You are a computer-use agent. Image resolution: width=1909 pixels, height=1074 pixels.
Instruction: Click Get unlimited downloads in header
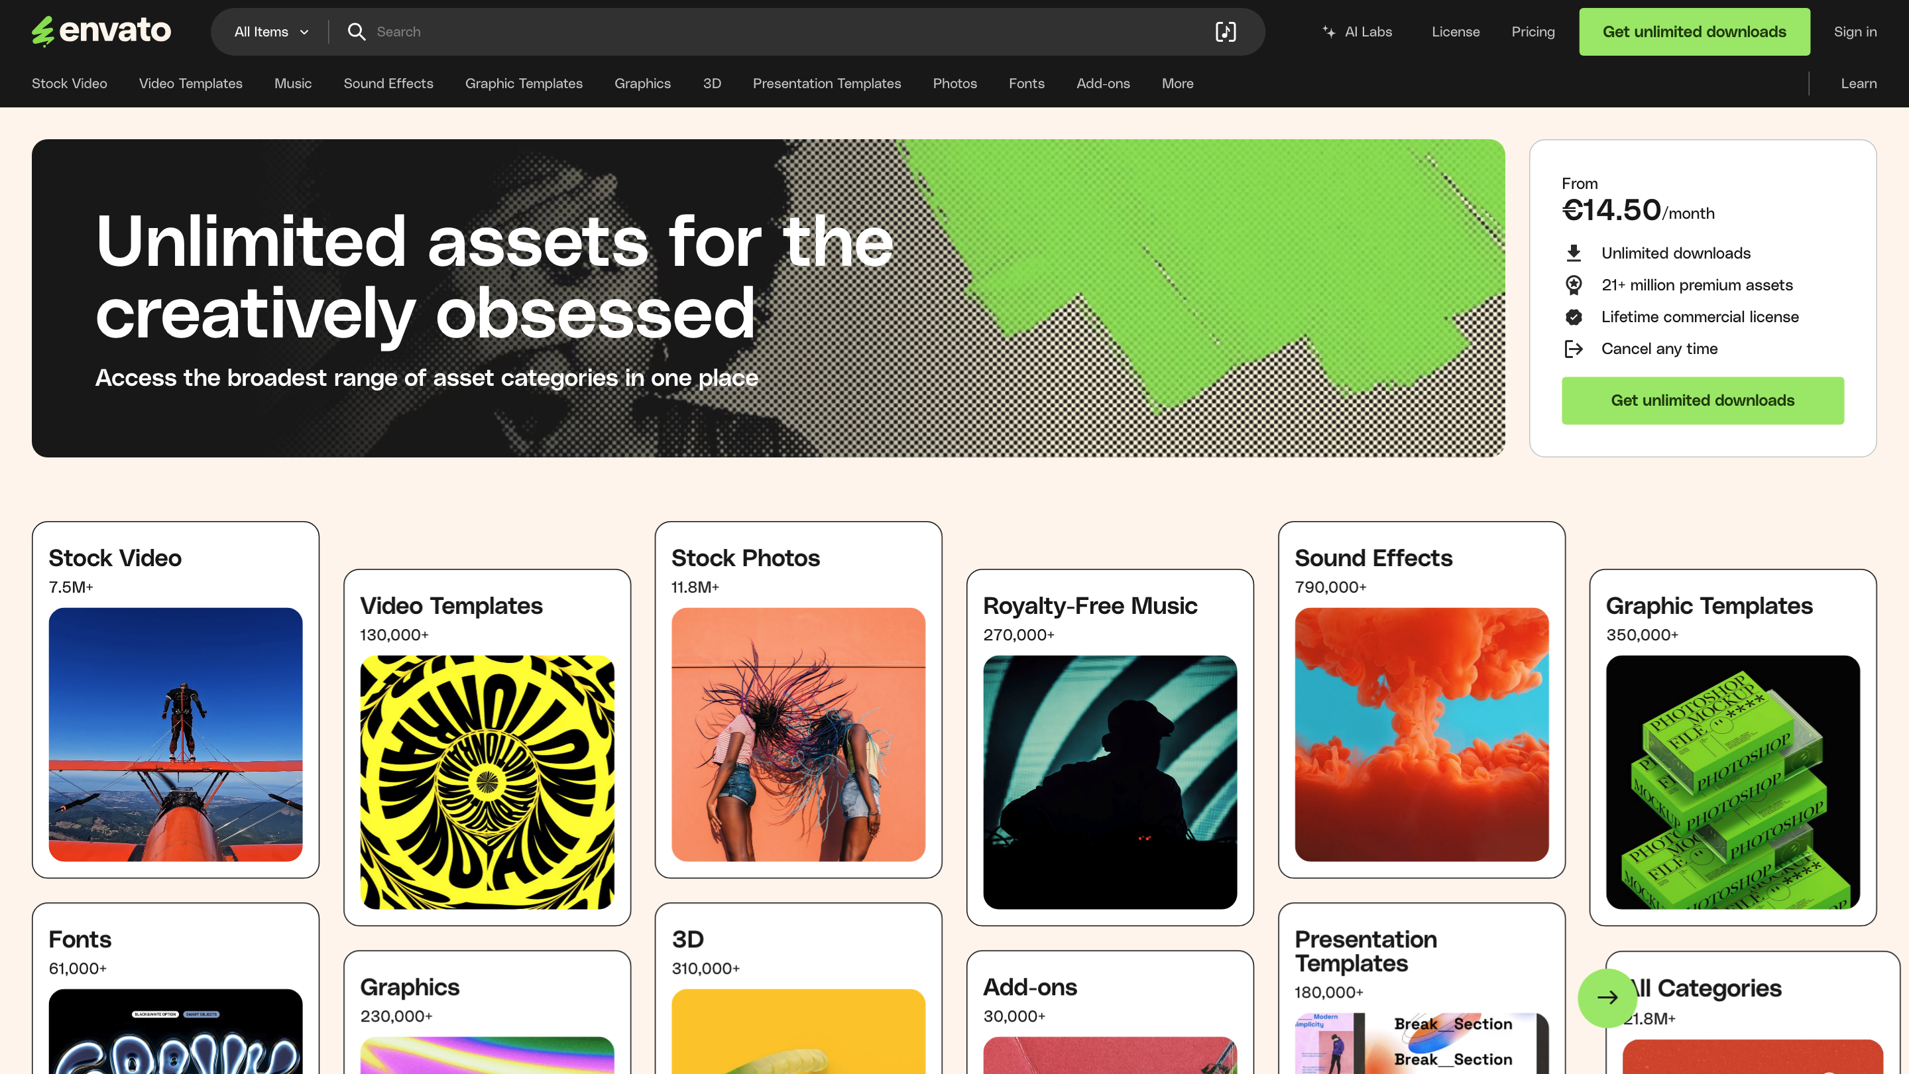click(1694, 32)
